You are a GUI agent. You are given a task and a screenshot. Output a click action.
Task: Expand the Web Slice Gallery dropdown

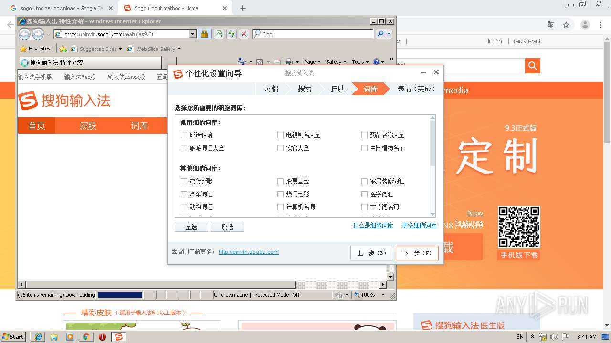coord(179,49)
